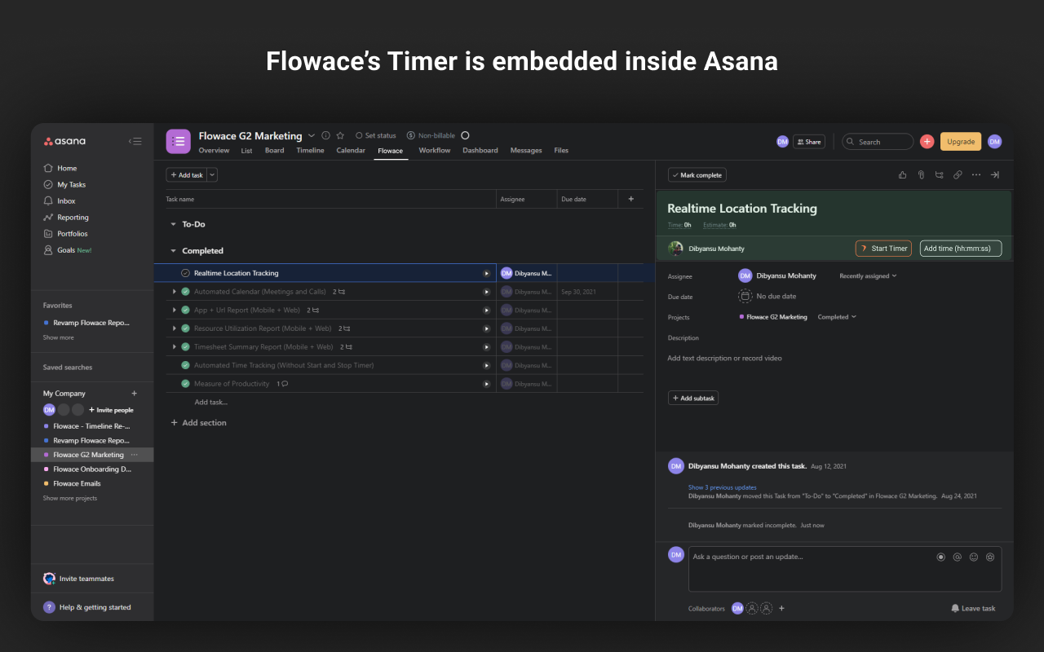Open the Goals section
Image resolution: width=1044 pixels, height=652 pixels.
click(x=68, y=250)
